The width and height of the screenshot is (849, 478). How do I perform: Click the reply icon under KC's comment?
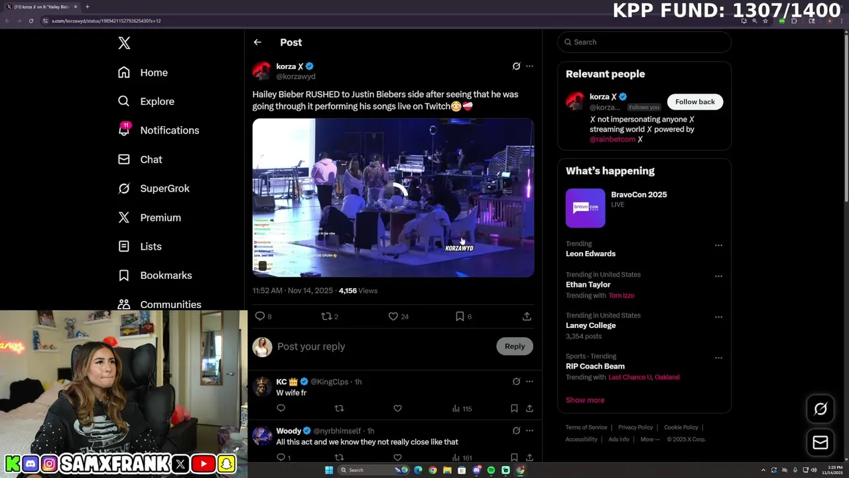pos(281,408)
